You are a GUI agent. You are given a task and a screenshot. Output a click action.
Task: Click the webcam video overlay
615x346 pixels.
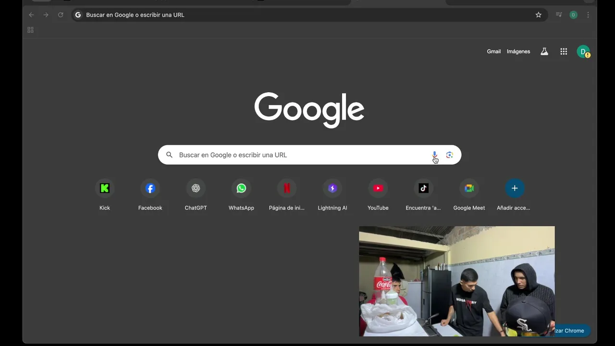pos(457,281)
